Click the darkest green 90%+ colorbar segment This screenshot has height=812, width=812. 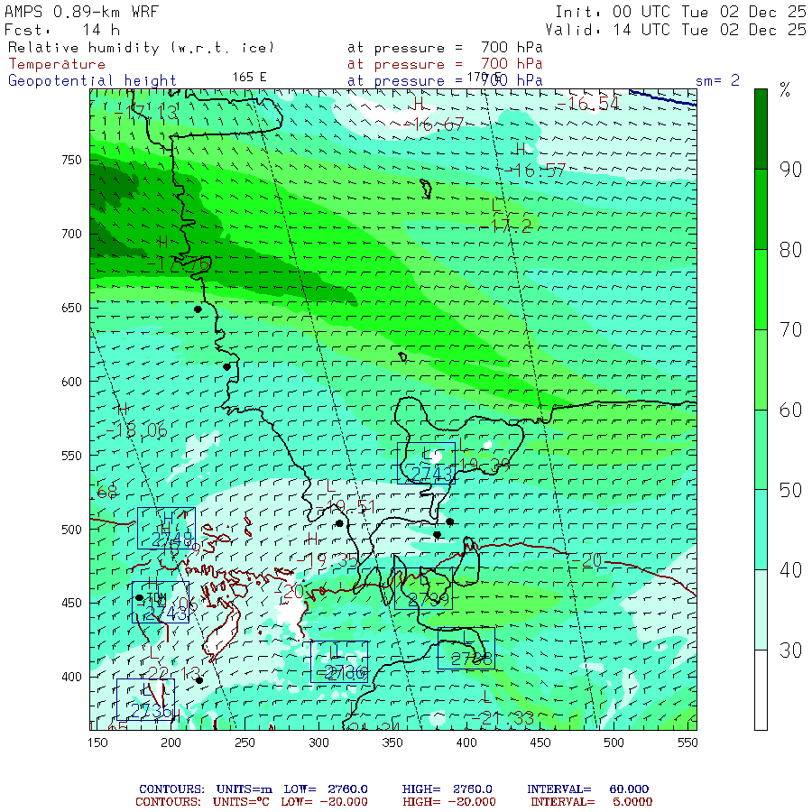pyautogui.click(x=761, y=129)
